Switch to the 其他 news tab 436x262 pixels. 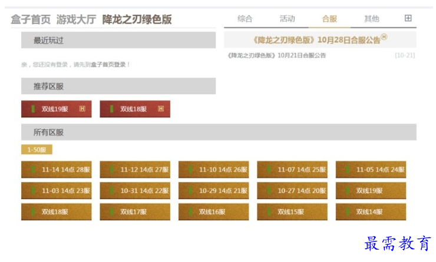pyautogui.click(x=372, y=19)
